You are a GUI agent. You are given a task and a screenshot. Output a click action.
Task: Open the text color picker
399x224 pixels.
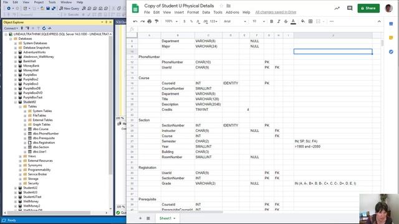[x=293, y=21]
